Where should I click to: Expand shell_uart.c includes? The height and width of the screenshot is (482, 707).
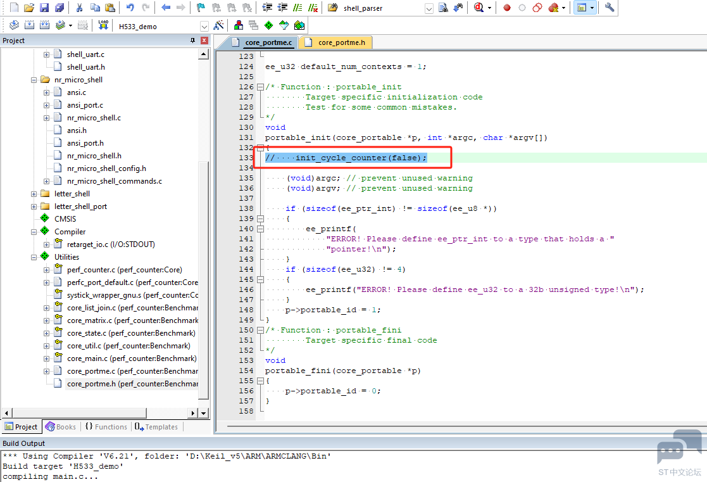click(x=46, y=54)
